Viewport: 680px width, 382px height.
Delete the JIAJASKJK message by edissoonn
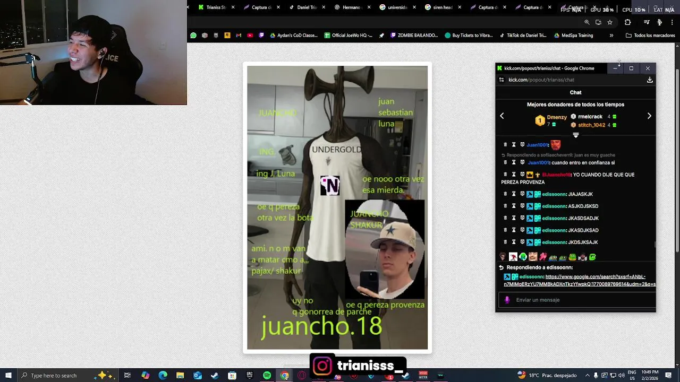[505, 194]
